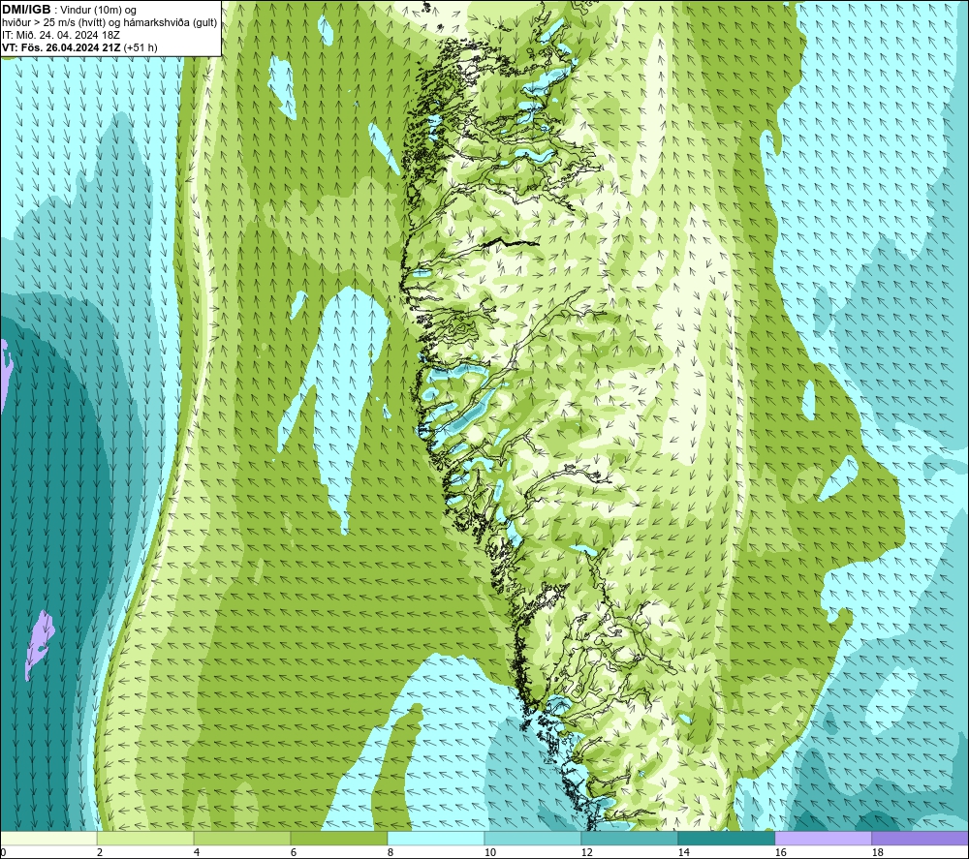Click the 4–6 m/s green legend swatch
The height and width of the screenshot is (859, 969).
242,838
